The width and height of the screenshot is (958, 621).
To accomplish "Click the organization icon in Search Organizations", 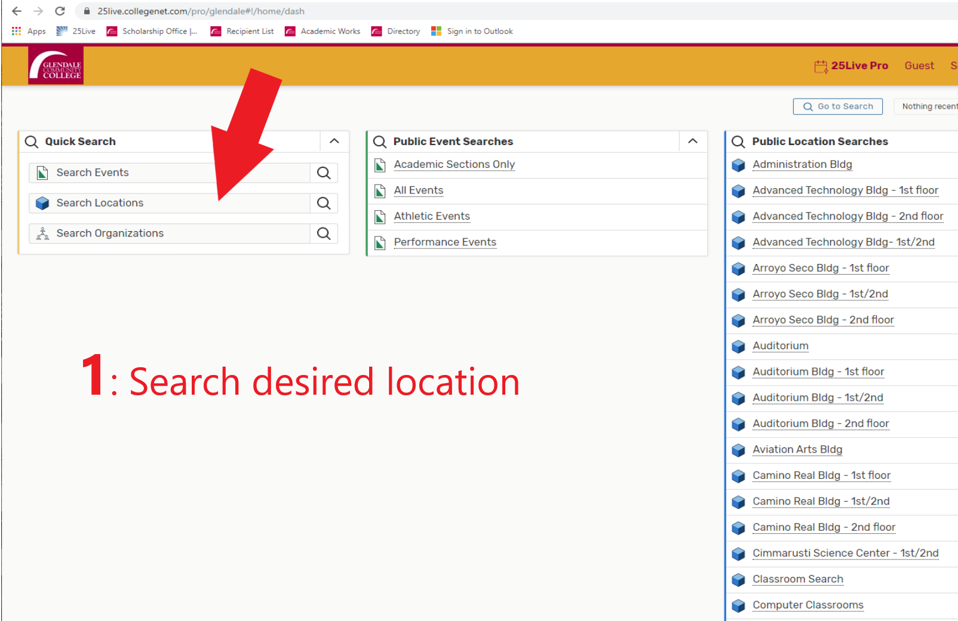I will [42, 233].
